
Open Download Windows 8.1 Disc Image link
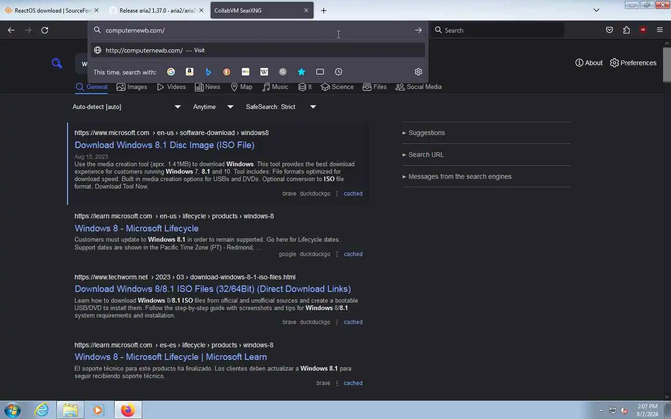coord(164,145)
